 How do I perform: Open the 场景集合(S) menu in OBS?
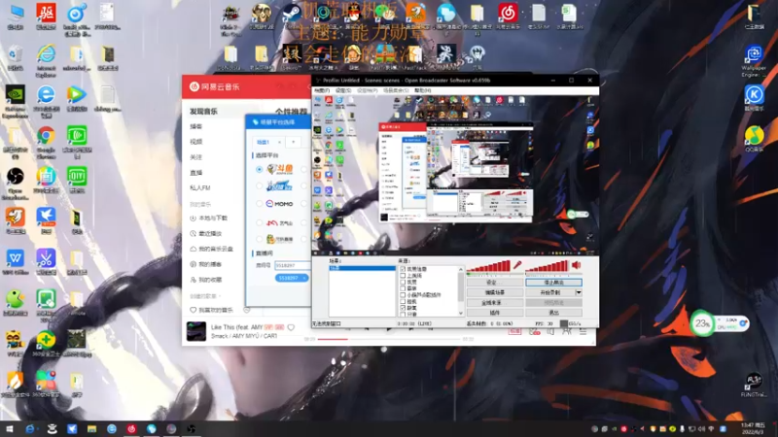pyautogui.click(x=396, y=90)
